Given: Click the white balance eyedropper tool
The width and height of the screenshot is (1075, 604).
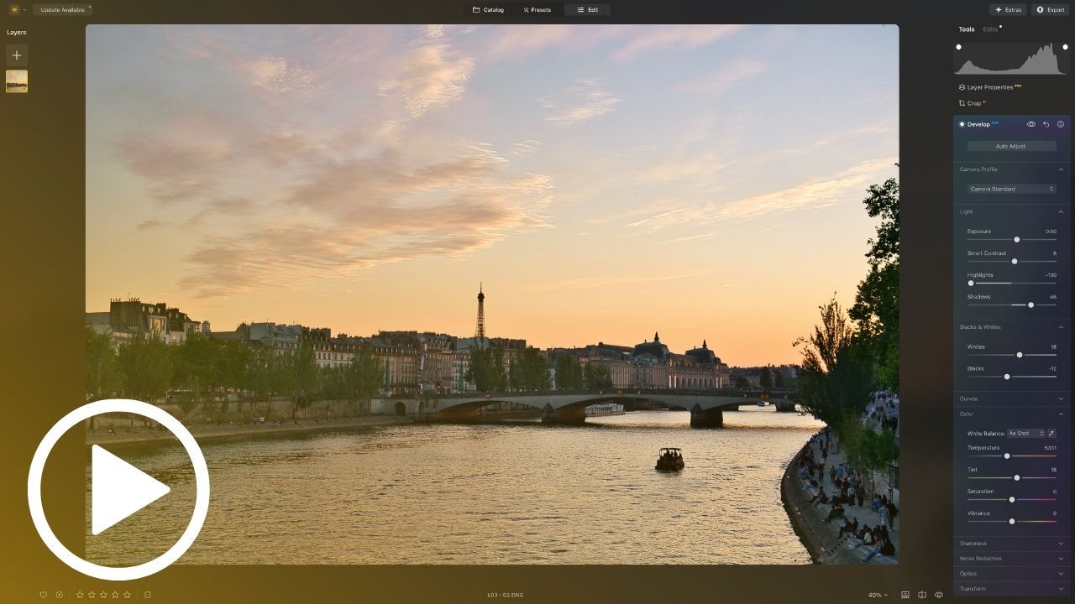Looking at the screenshot, I should (1051, 434).
